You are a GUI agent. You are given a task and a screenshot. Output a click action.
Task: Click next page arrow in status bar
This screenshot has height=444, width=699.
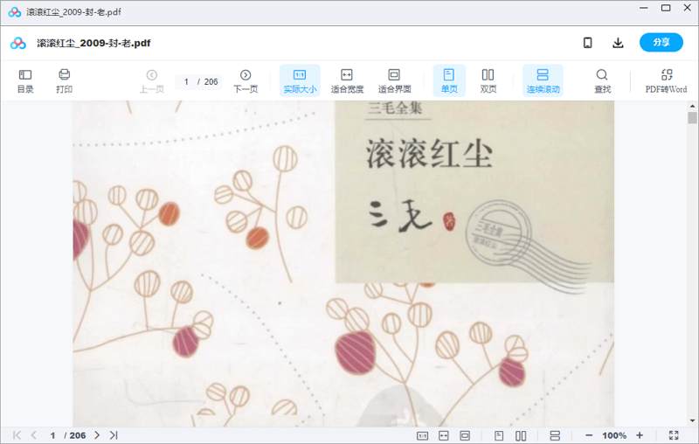(97, 435)
